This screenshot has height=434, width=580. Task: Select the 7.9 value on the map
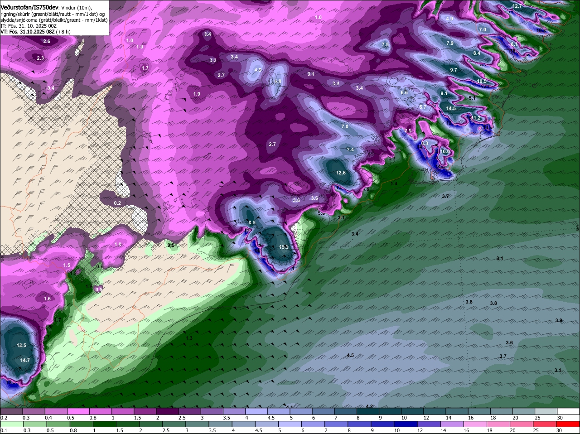pyautogui.click(x=450, y=43)
